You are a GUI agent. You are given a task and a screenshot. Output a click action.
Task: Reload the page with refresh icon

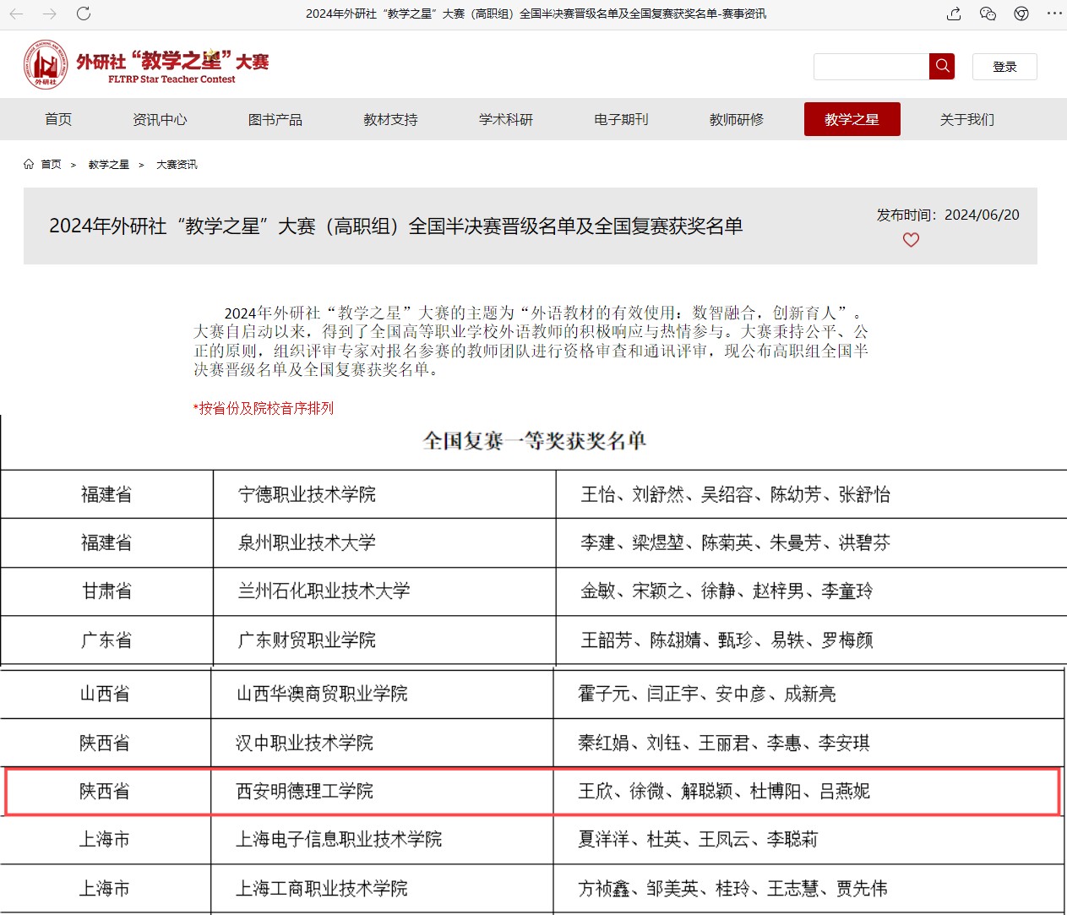click(x=84, y=14)
